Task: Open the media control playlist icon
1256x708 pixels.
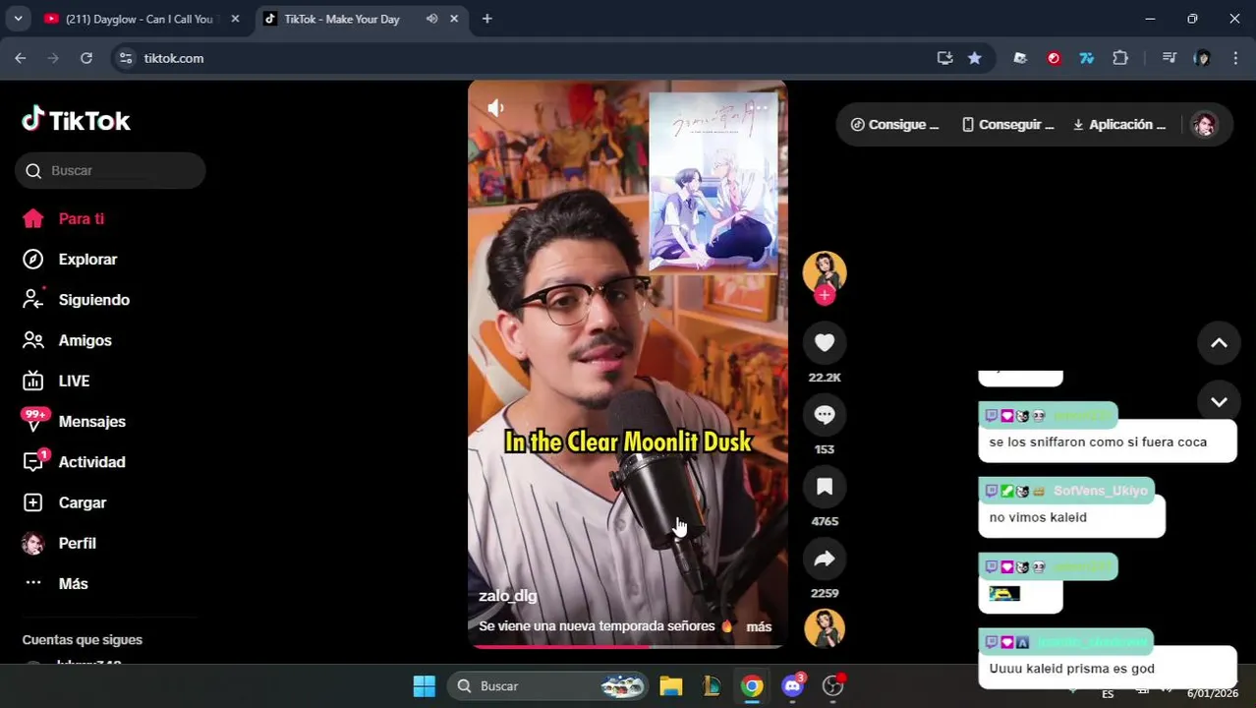Action: 1169,58
